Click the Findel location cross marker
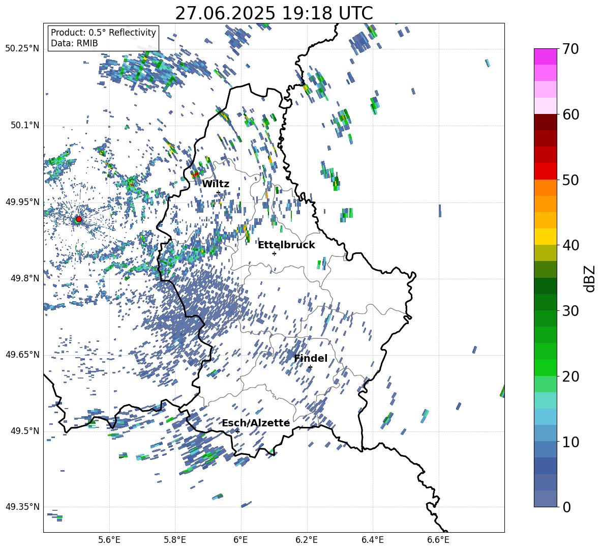Screen dimensions: 602x550 click(x=310, y=367)
